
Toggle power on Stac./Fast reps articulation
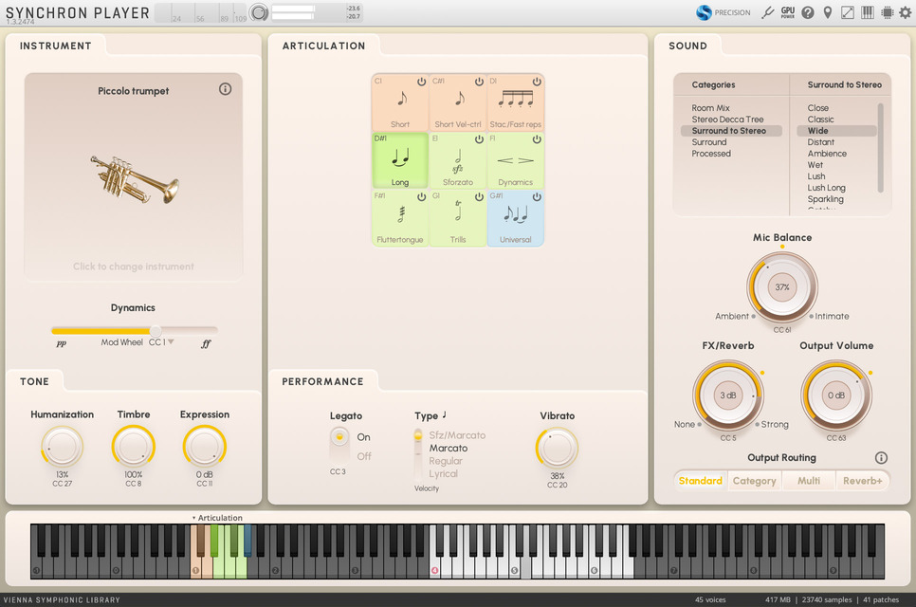click(537, 82)
